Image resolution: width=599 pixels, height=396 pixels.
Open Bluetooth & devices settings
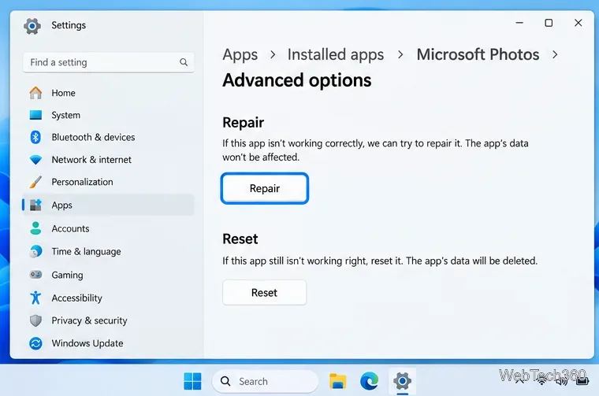(x=93, y=137)
